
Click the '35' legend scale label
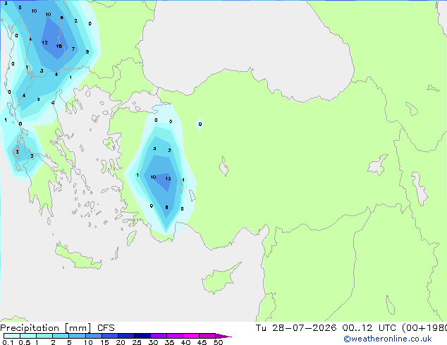coord(169,342)
